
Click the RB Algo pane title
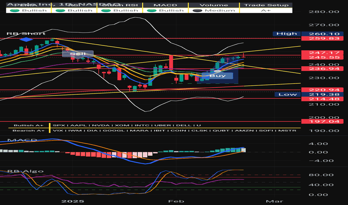(25, 171)
